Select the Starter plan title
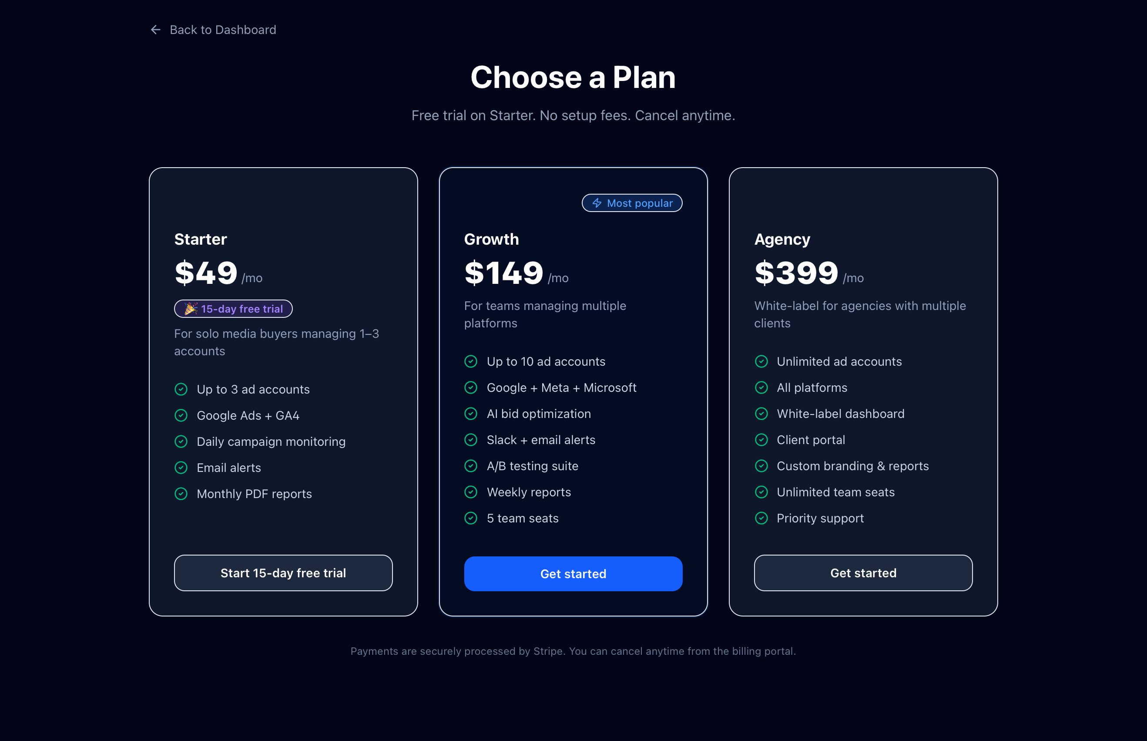Screen dimensions: 1147x741 point(201,239)
